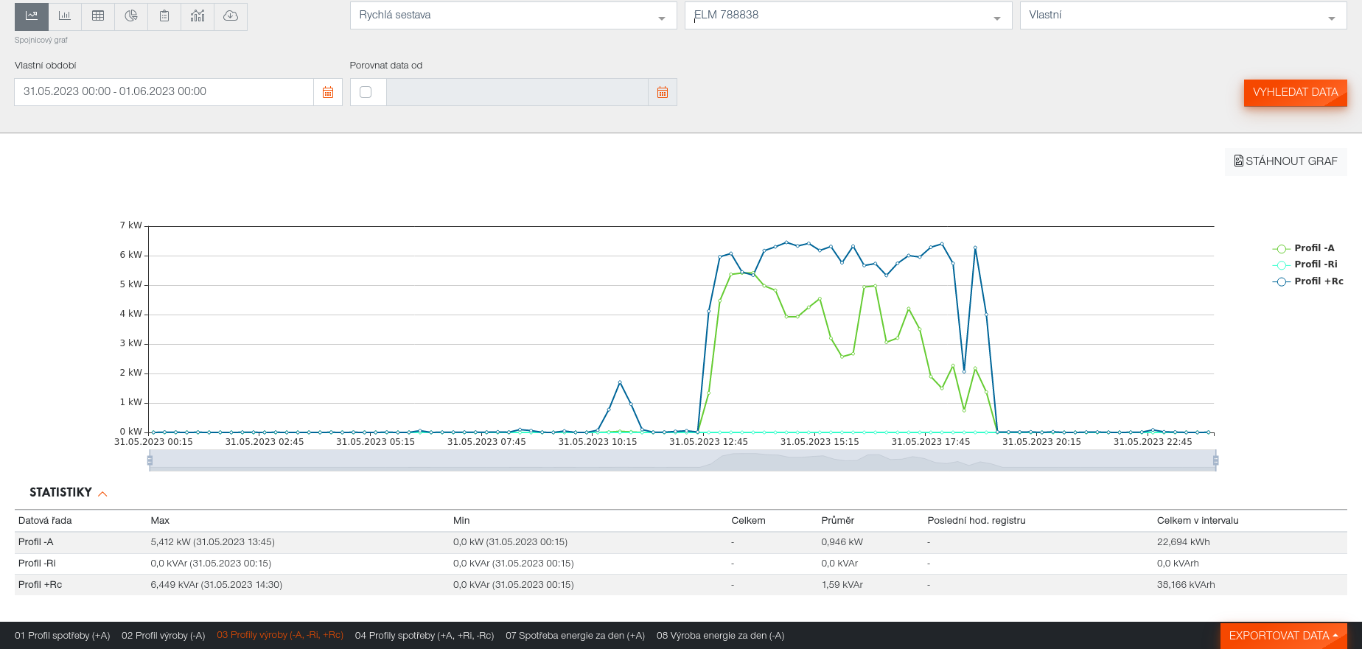
Task: Select the line chart view icon
Action: point(32,15)
